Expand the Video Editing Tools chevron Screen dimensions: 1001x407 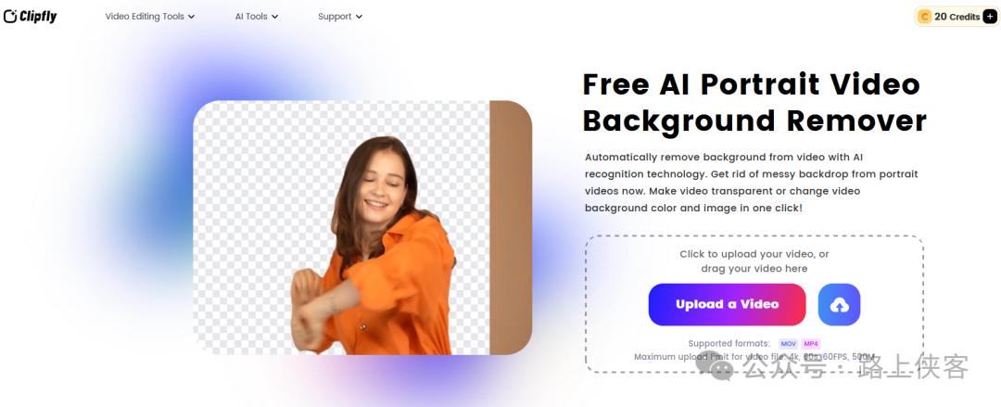192,17
